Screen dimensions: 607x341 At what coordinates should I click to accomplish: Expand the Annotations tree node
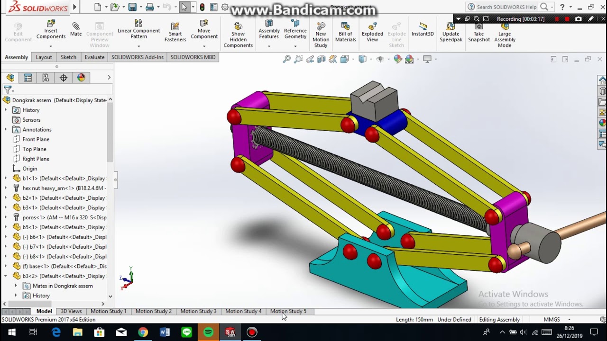click(6, 129)
